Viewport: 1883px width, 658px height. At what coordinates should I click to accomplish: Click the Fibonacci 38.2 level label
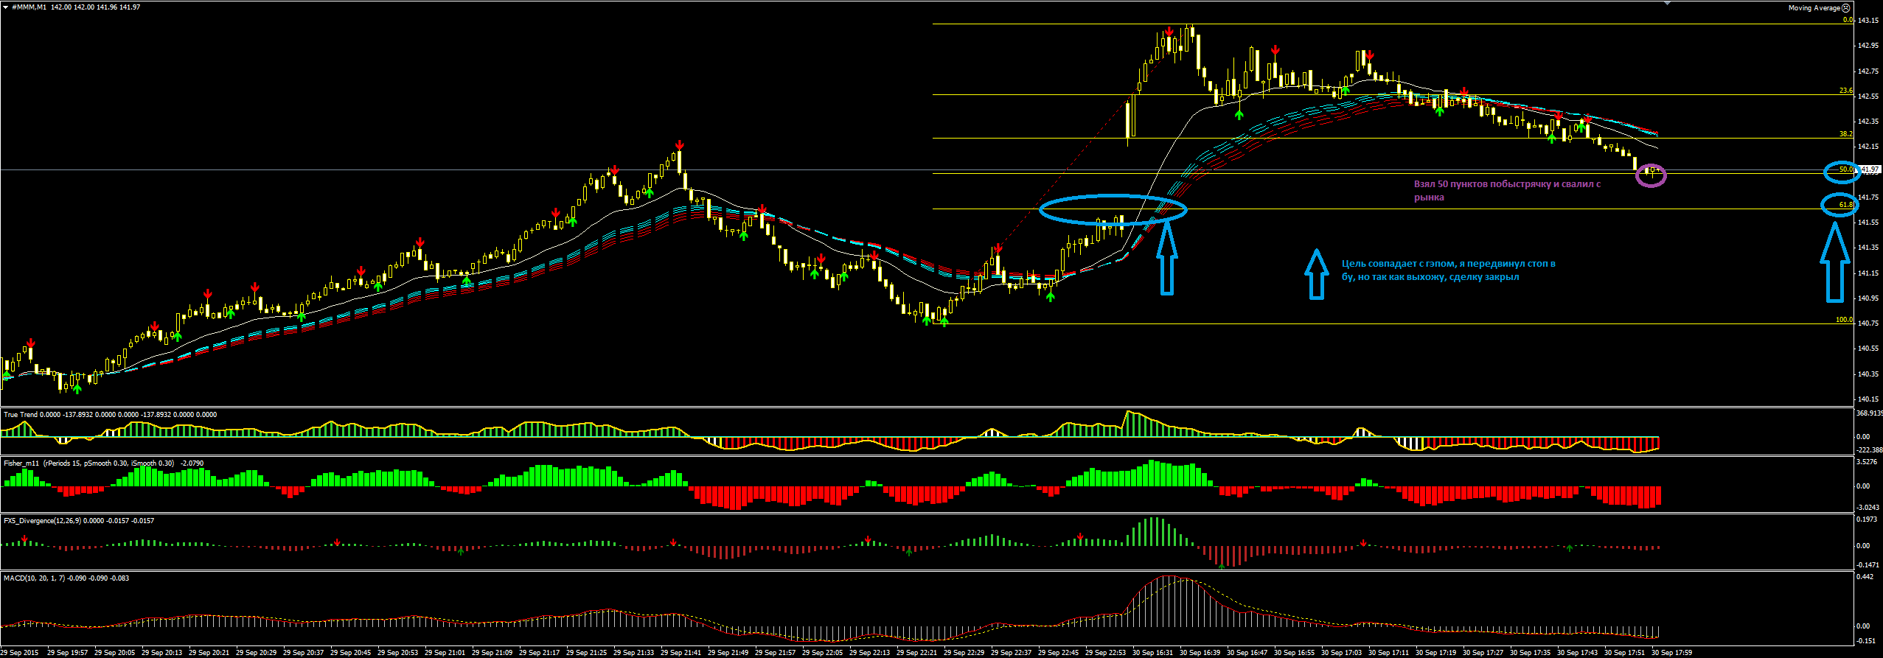coord(1846,134)
